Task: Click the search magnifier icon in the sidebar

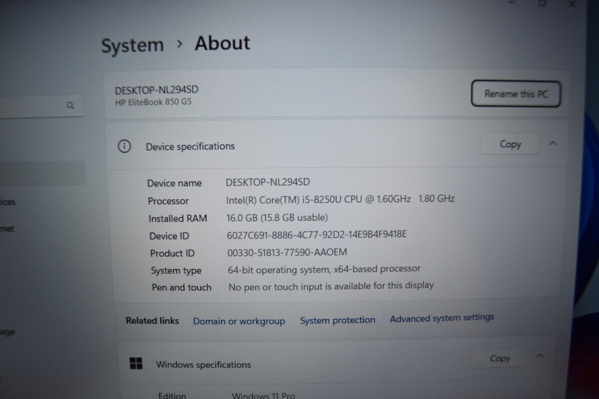Action: 70,105
